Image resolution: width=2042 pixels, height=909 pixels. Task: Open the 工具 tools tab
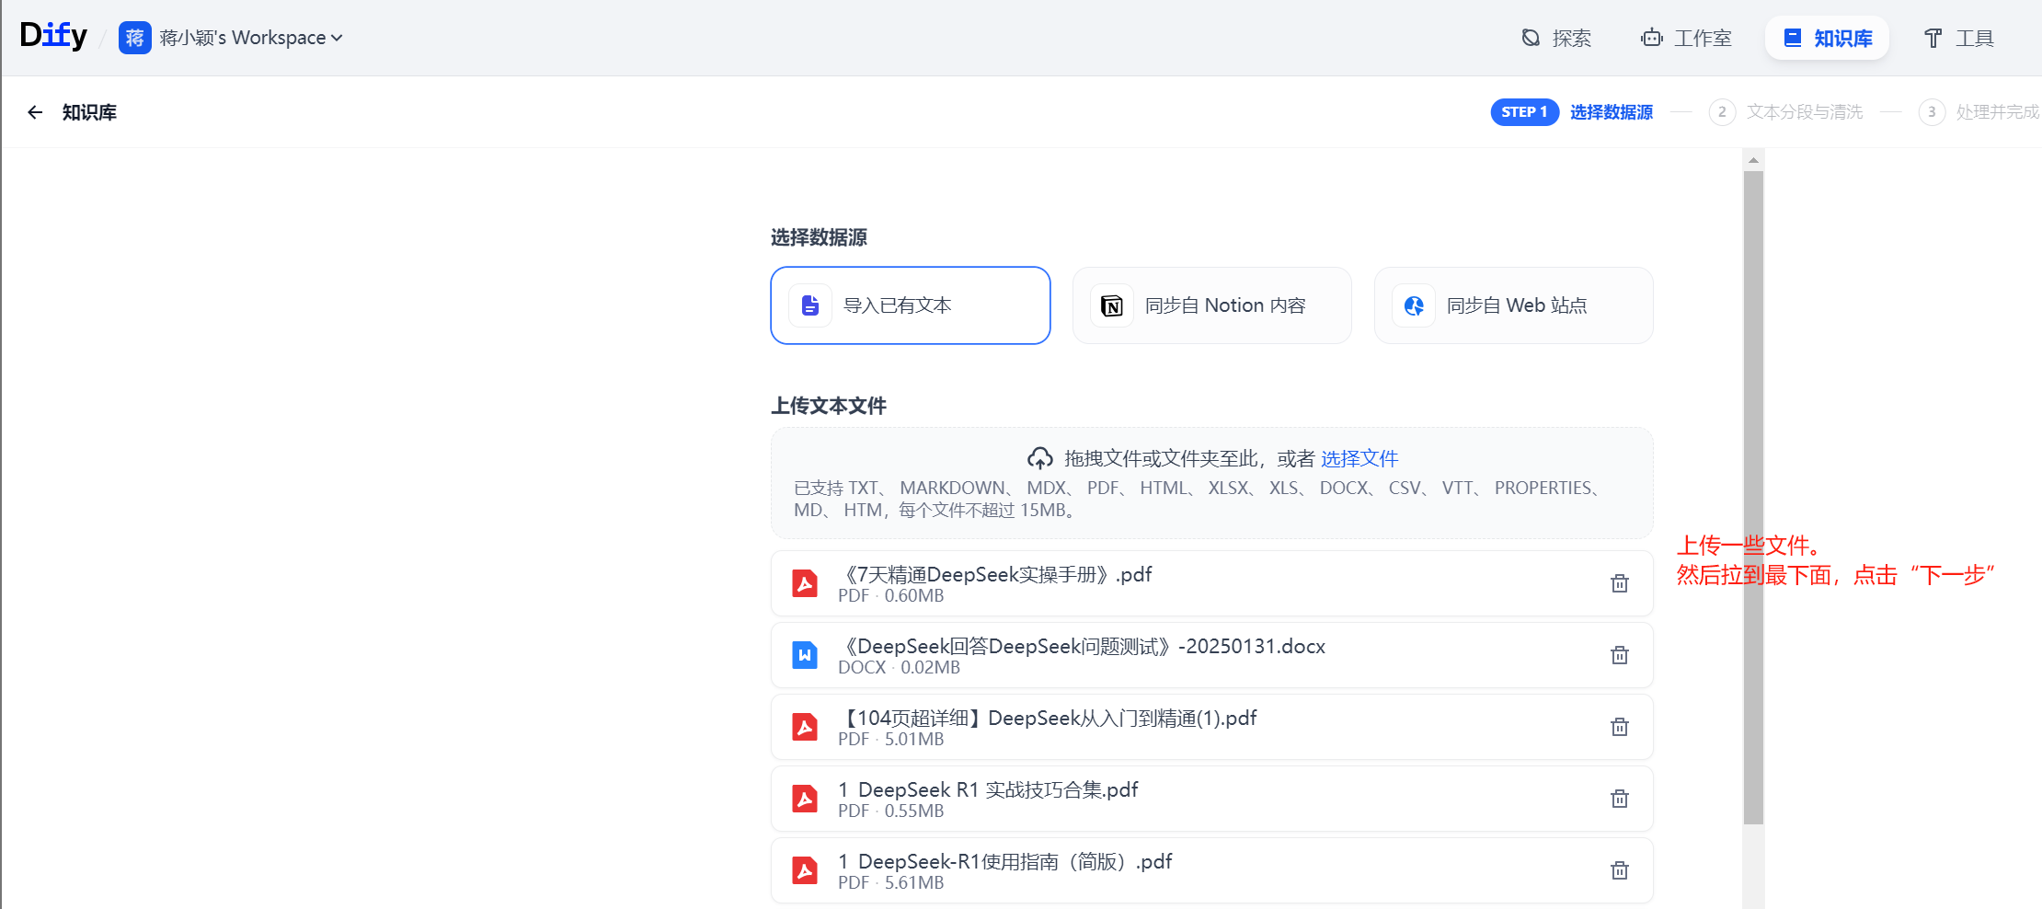1959,38
